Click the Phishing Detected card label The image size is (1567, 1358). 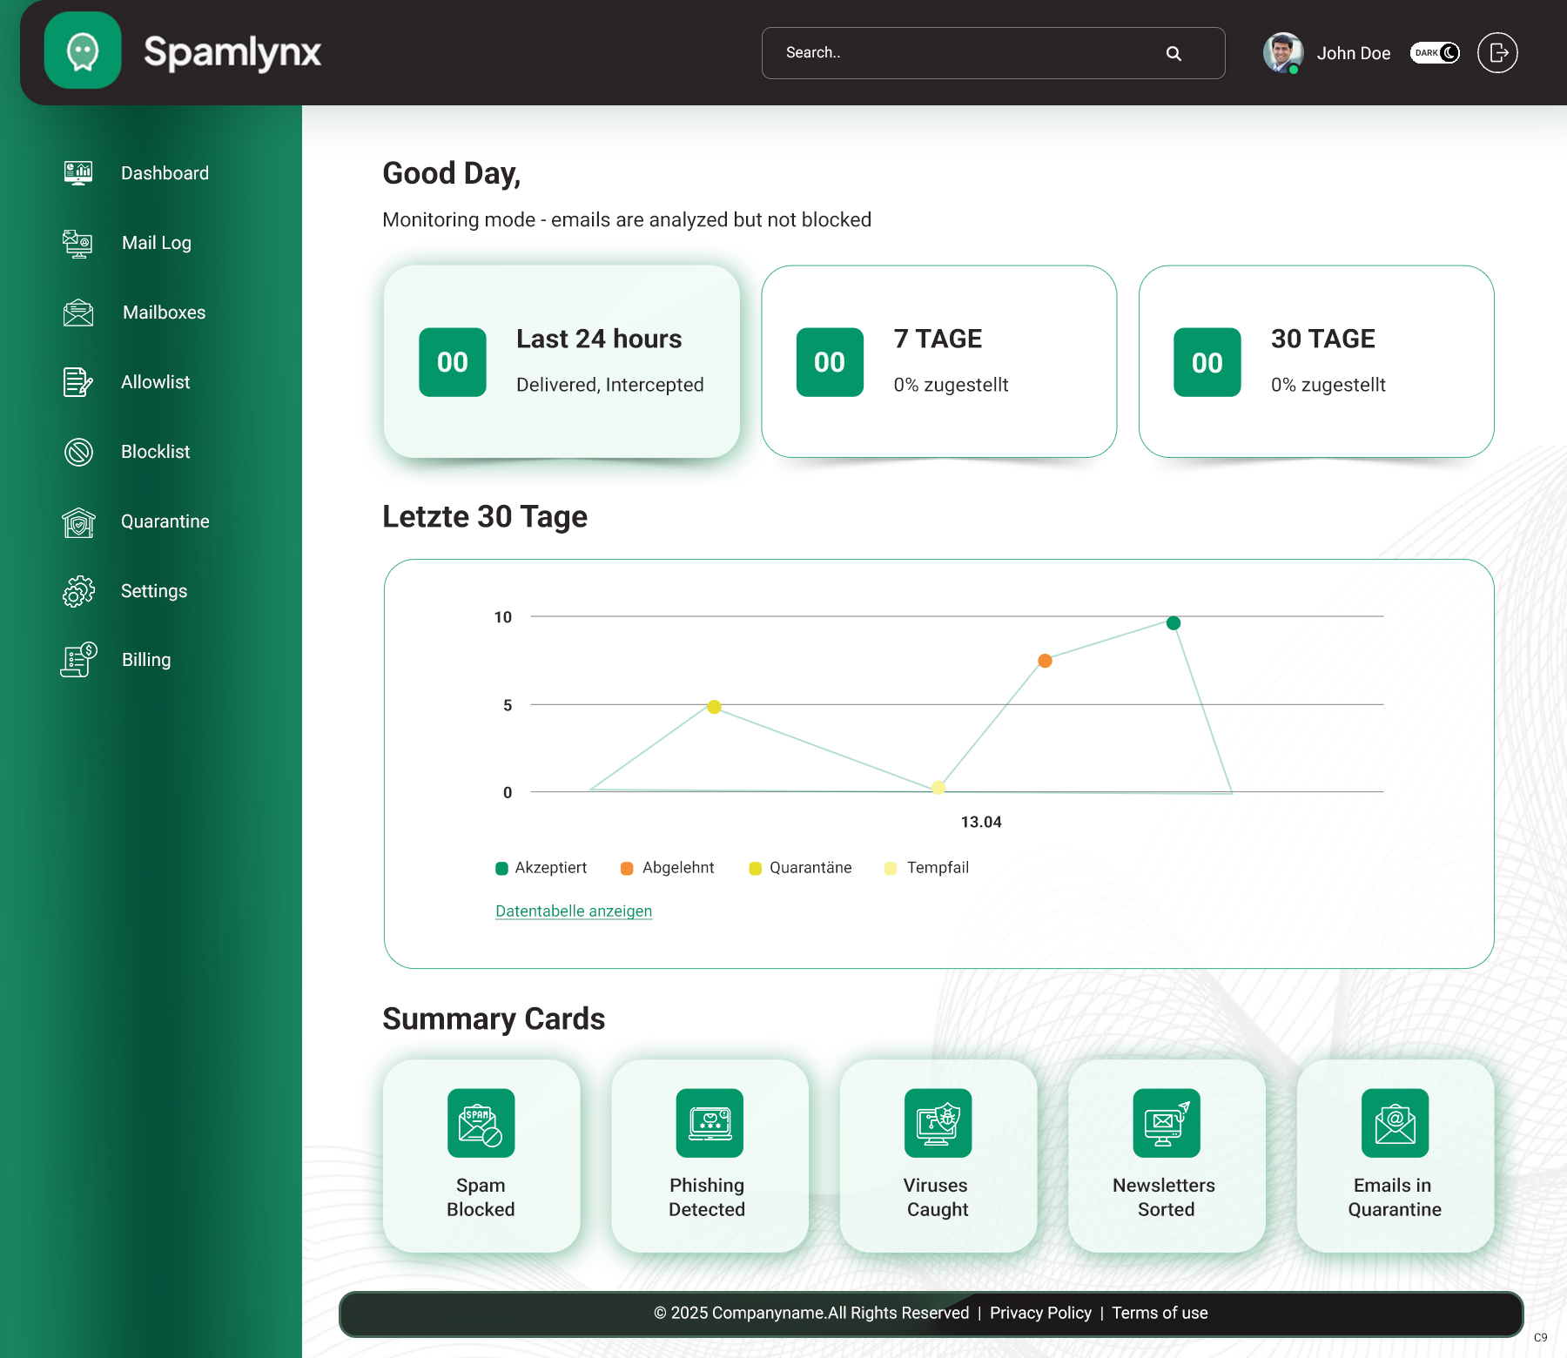click(x=707, y=1197)
